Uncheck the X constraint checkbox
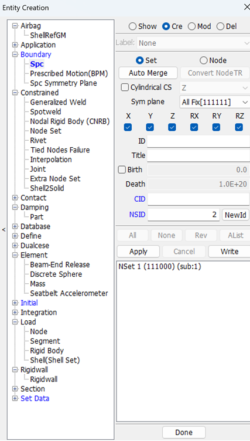Viewport: 250px width, 441px height. [128, 127]
